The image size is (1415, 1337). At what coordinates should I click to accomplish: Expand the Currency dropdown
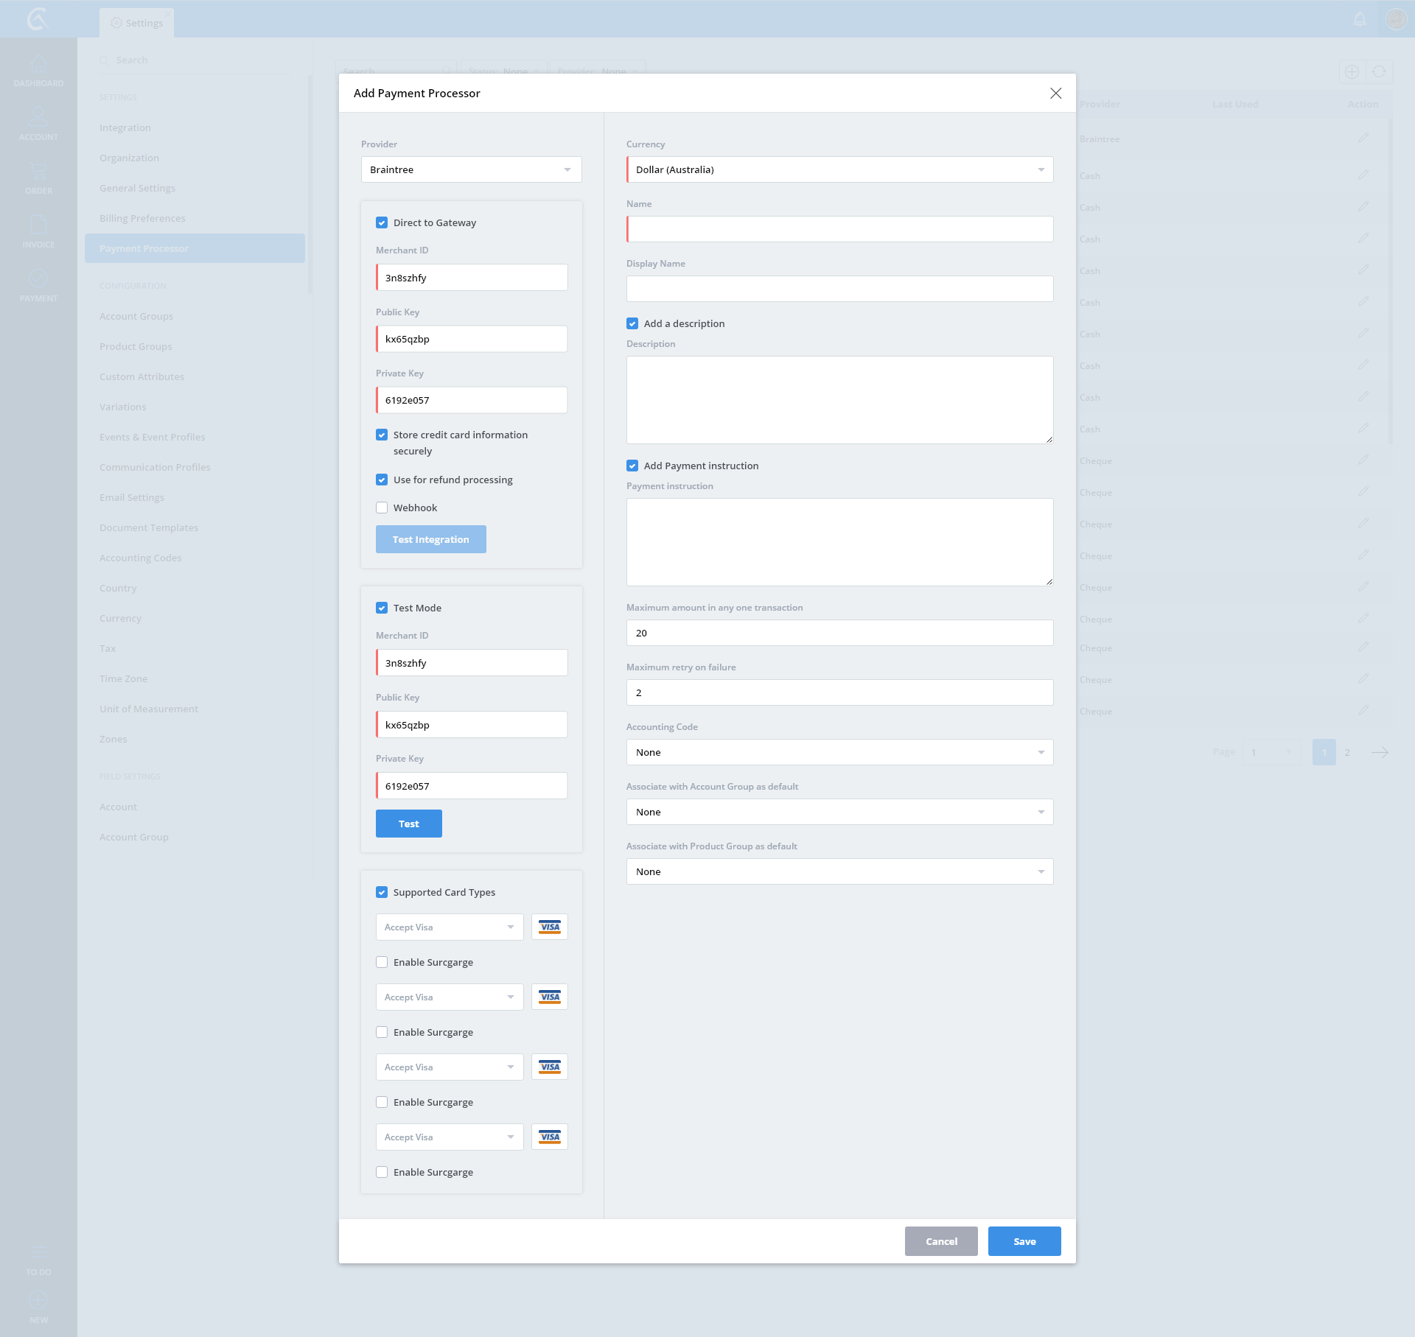839,169
